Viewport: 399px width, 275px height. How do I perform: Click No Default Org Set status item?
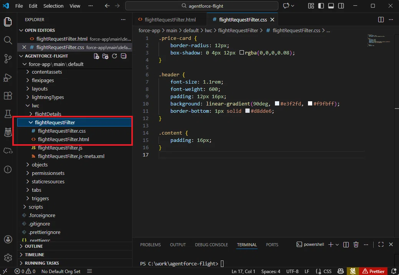click(x=61, y=271)
